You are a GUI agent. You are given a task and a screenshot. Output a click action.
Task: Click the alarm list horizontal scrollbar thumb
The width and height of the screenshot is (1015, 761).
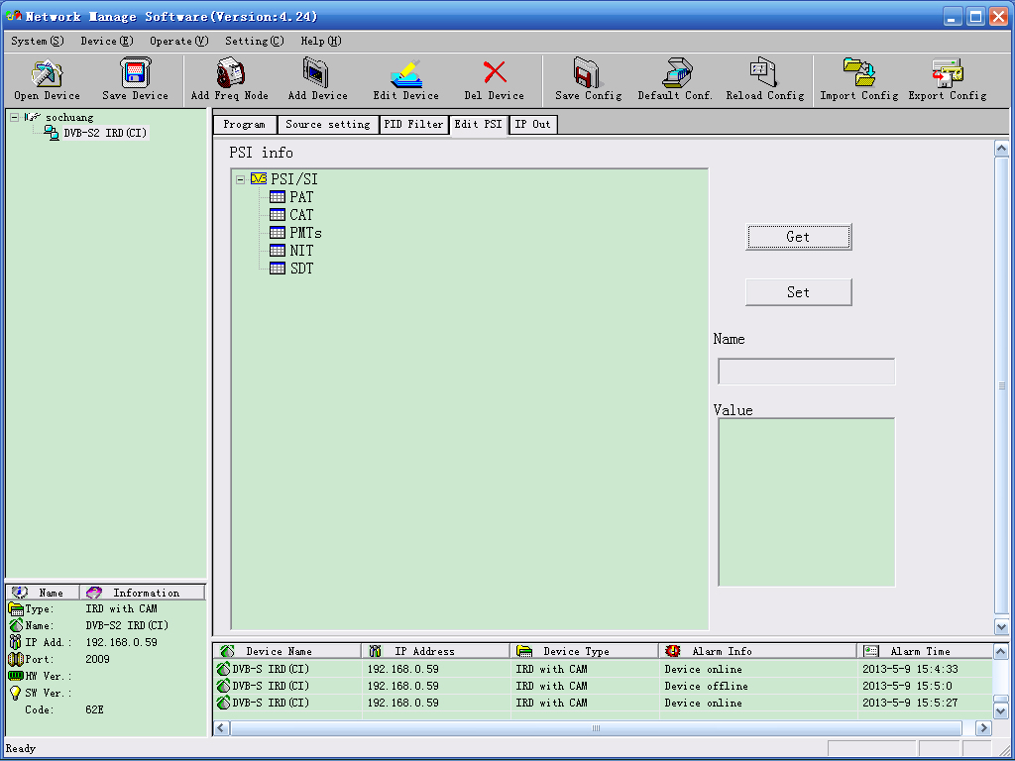(596, 728)
